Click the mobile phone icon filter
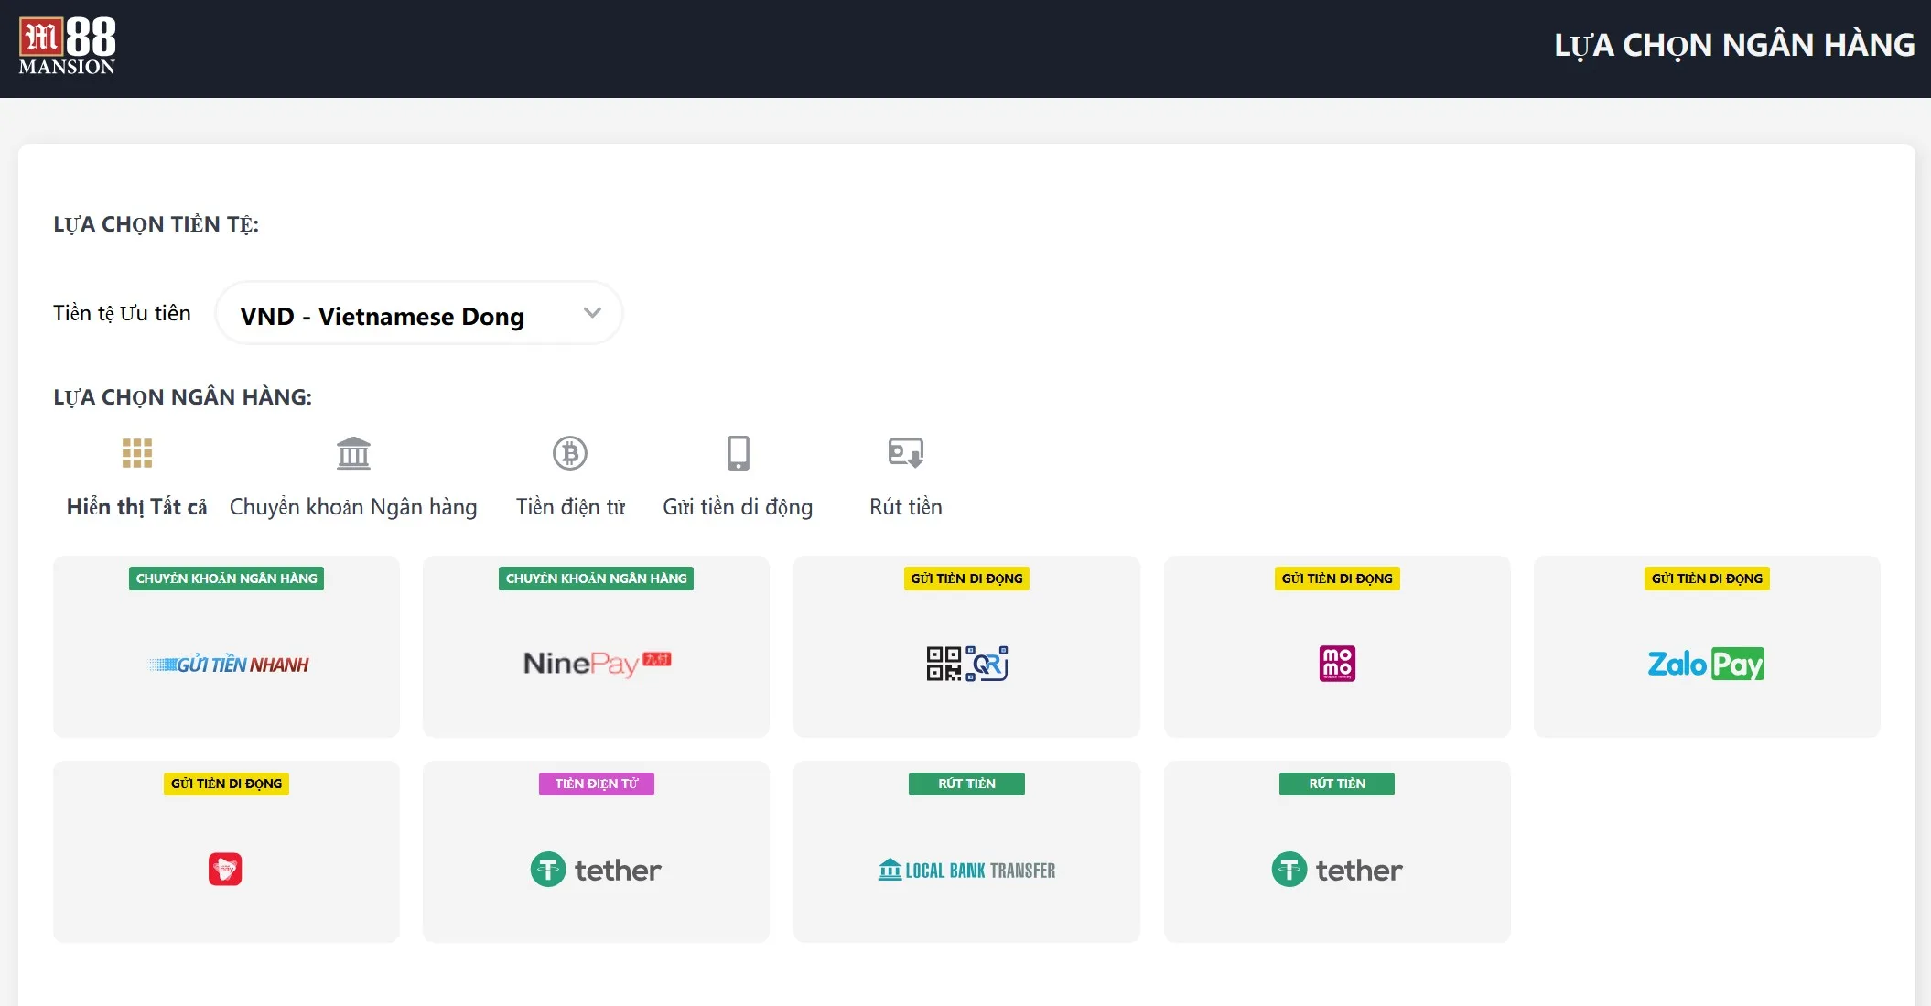This screenshot has height=1006, width=1931. tap(738, 453)
